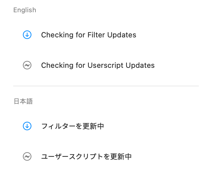Screen dimensions: 212x172
Task: Click the word Updates after Filter
Action: [x=122, y=35]
